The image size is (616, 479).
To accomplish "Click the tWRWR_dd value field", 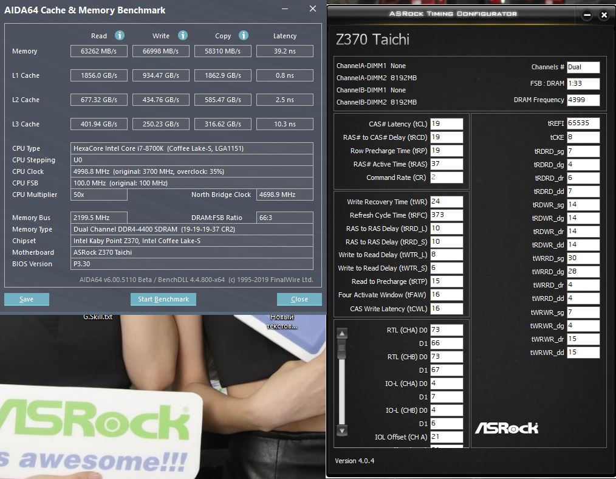I will click(x=583, y=353).
